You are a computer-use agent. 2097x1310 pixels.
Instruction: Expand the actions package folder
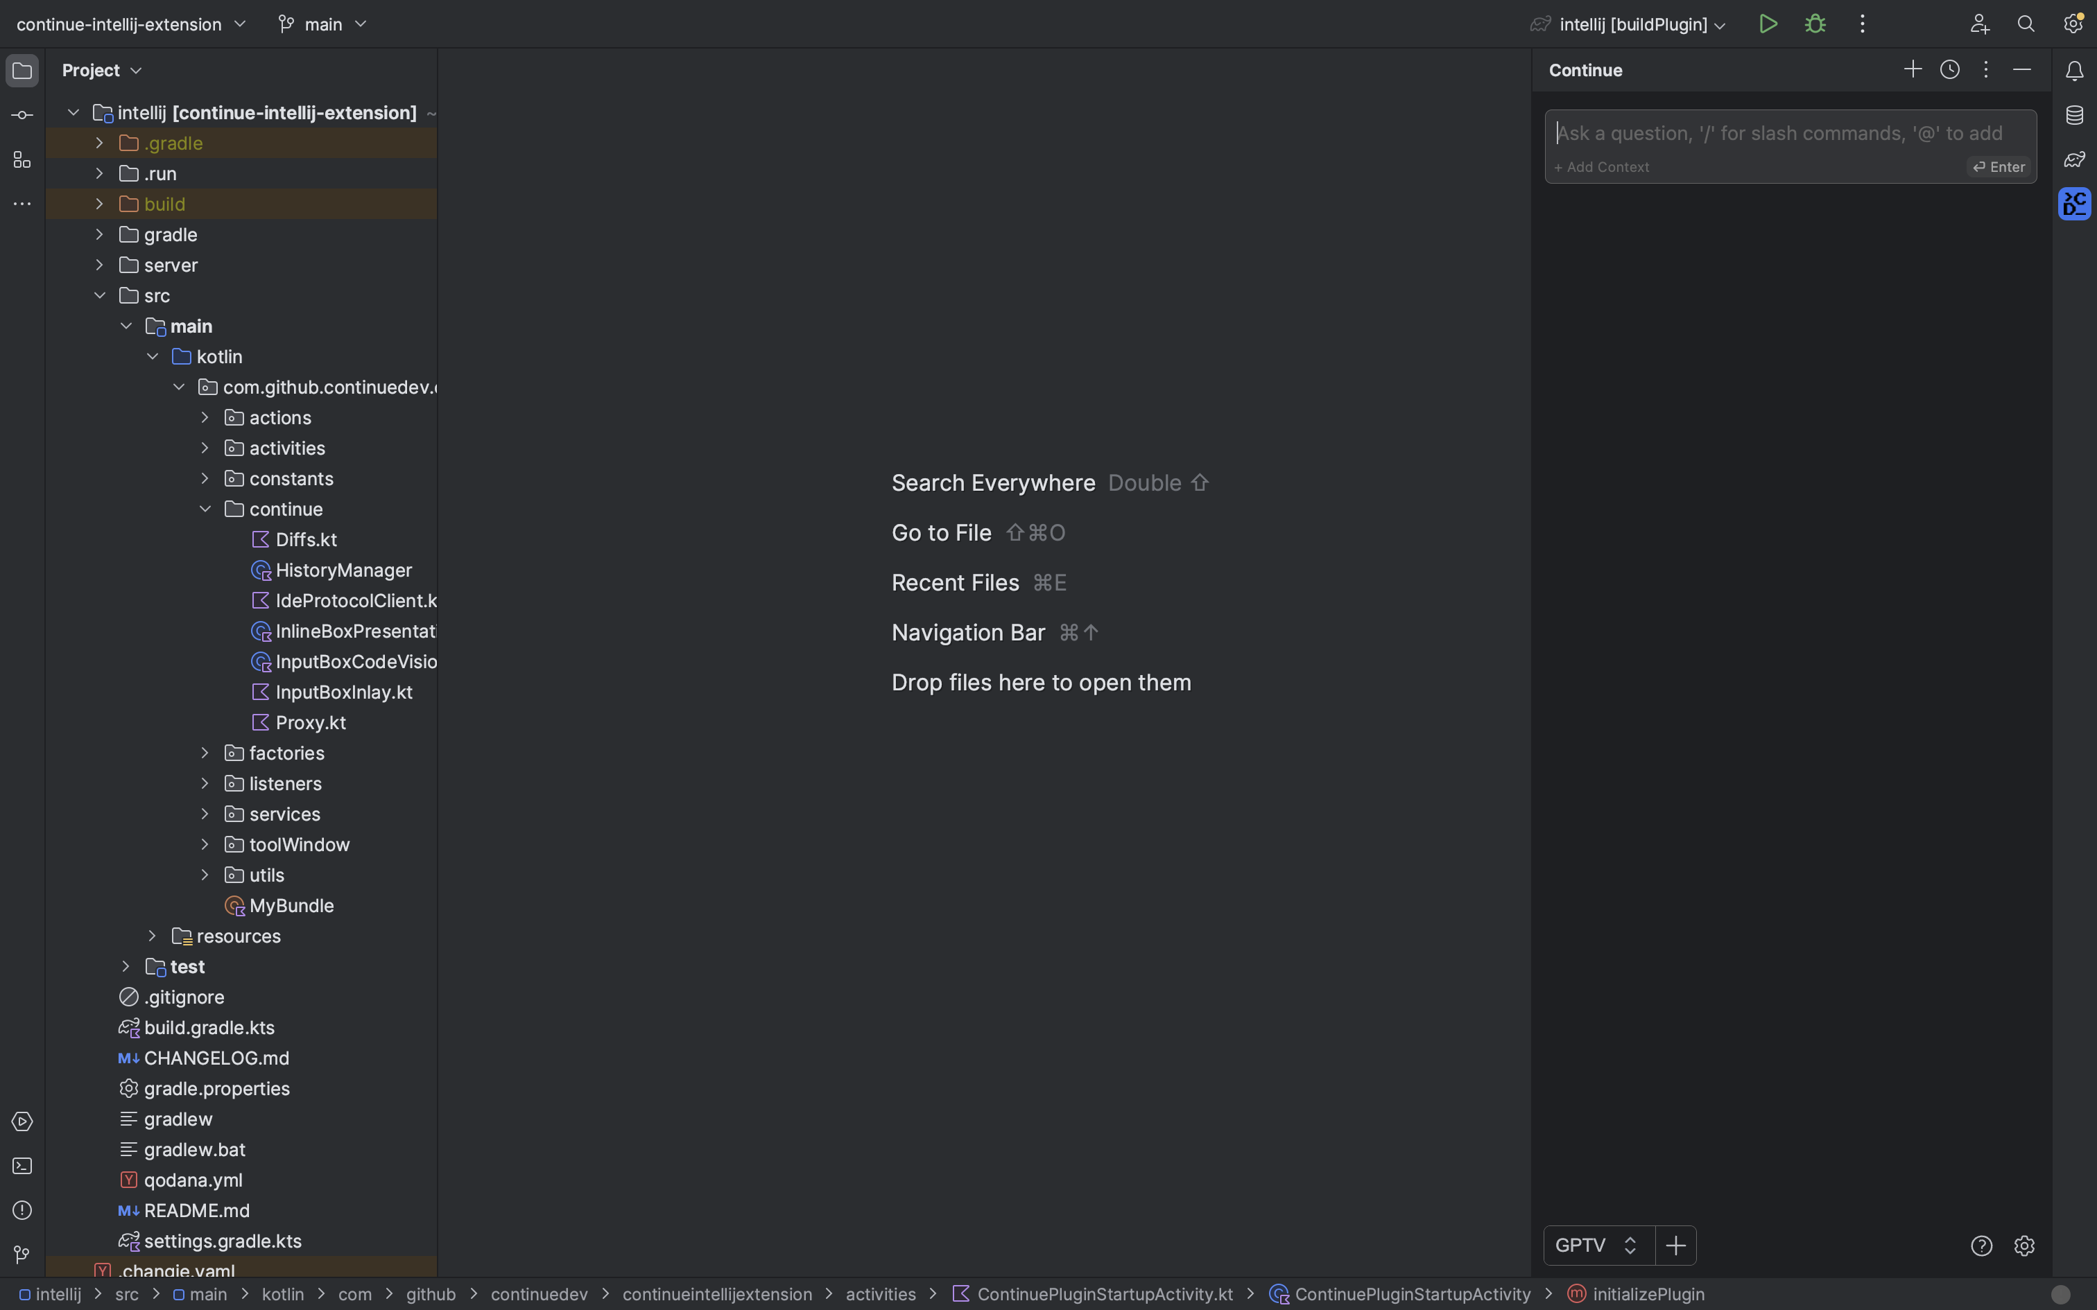tap(205, 417)
